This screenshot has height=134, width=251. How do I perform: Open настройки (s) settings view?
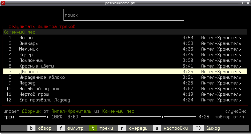170,128
